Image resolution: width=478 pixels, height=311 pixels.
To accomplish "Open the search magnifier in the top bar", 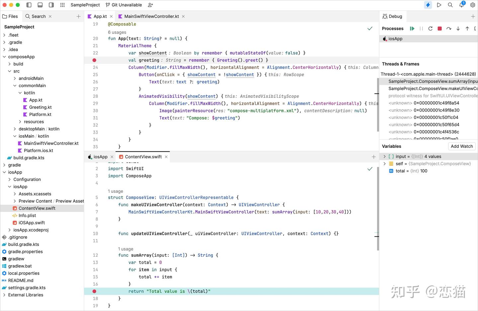I will (450, 5).
